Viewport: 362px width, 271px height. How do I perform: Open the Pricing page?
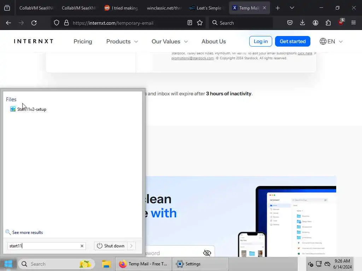[83, 42]
